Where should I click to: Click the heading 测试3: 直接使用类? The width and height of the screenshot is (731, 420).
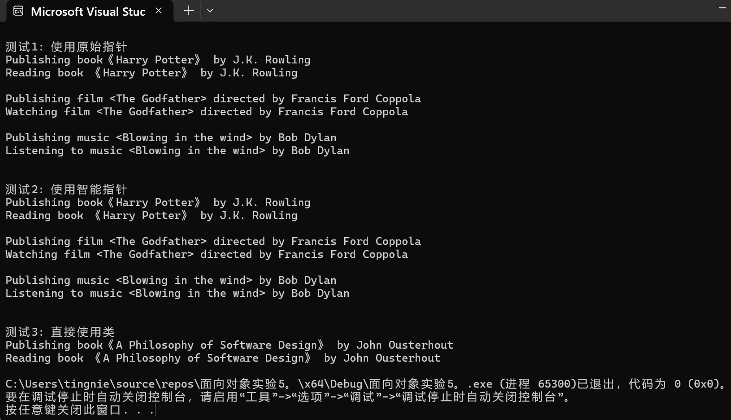point(60,332)
